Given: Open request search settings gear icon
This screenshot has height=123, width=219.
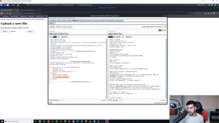Looking at the screenshot, I should (52, 100).
